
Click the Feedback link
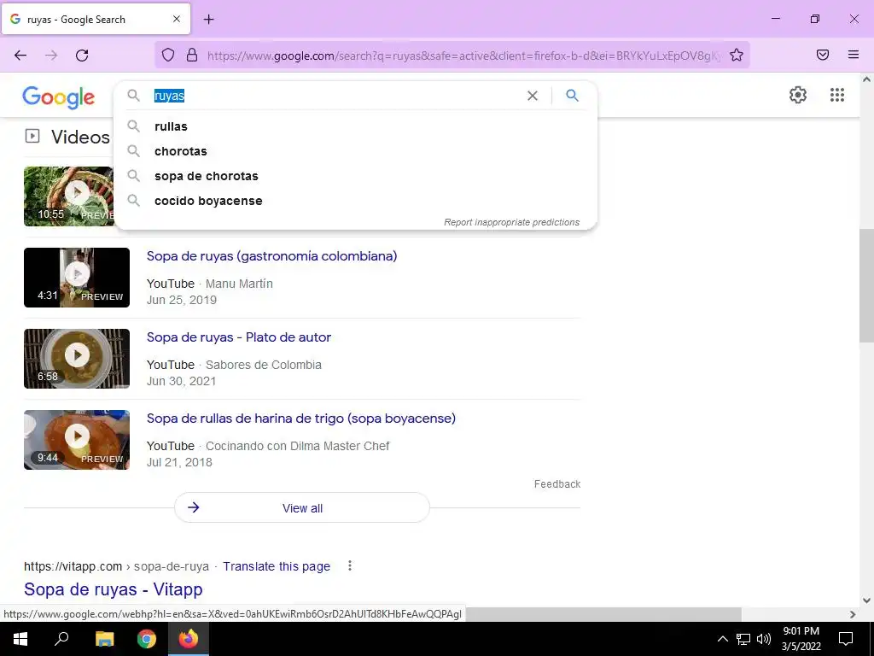tap(557, 484)
